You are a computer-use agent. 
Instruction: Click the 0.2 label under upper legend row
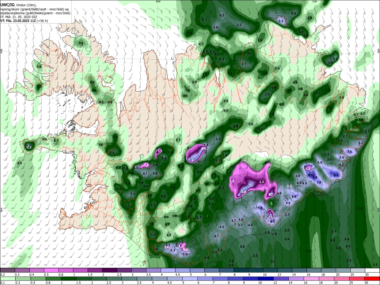pos(3,275)
